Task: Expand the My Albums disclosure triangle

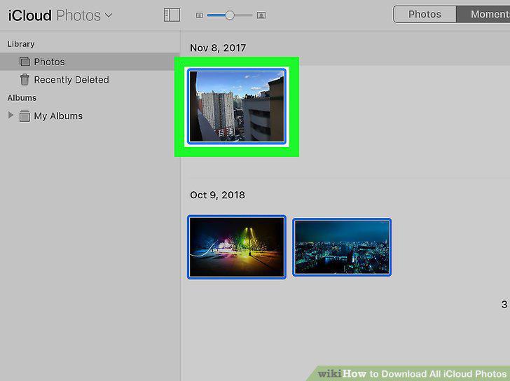Action: 11,115
